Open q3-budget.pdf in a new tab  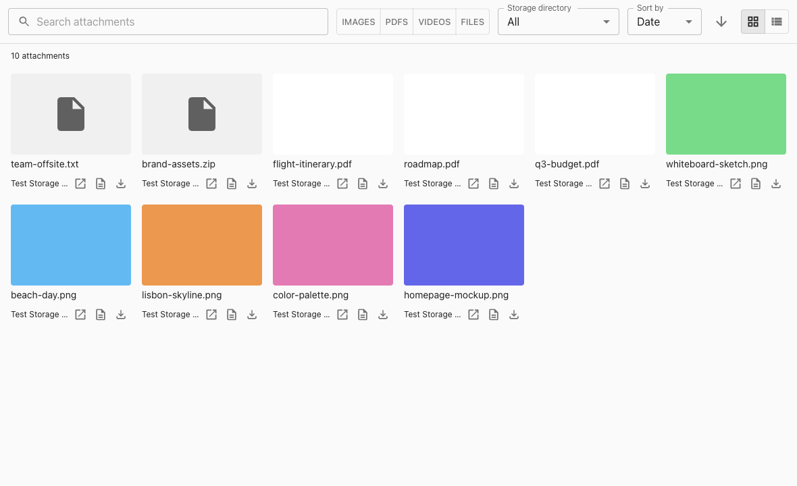click(605, 184)
